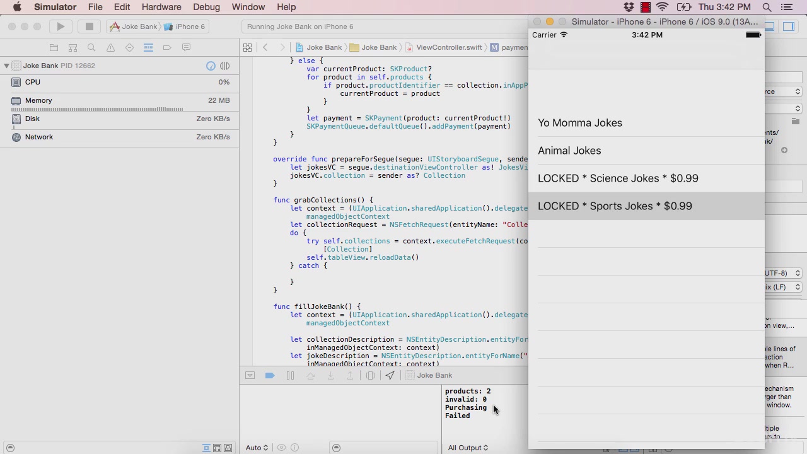Click the Step Over icon

[310, 375]
